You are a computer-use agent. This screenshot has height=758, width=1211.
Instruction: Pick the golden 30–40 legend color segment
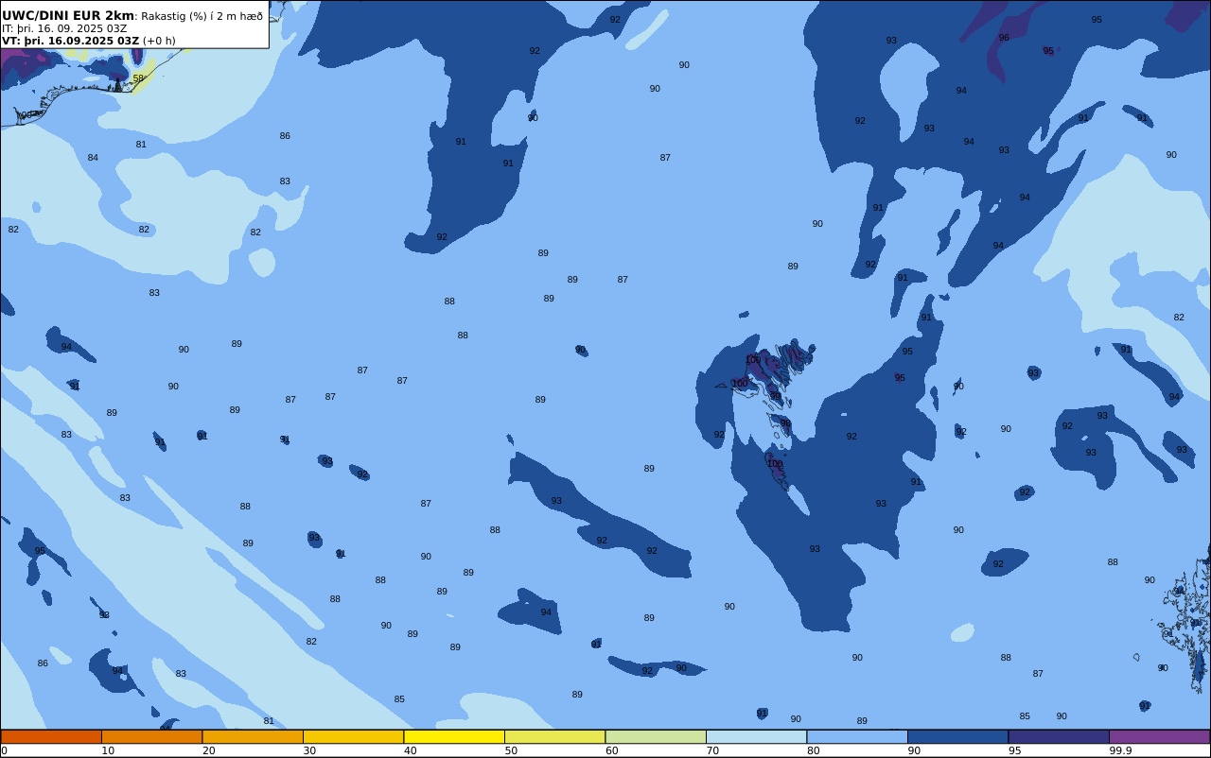tap(353, 736)
